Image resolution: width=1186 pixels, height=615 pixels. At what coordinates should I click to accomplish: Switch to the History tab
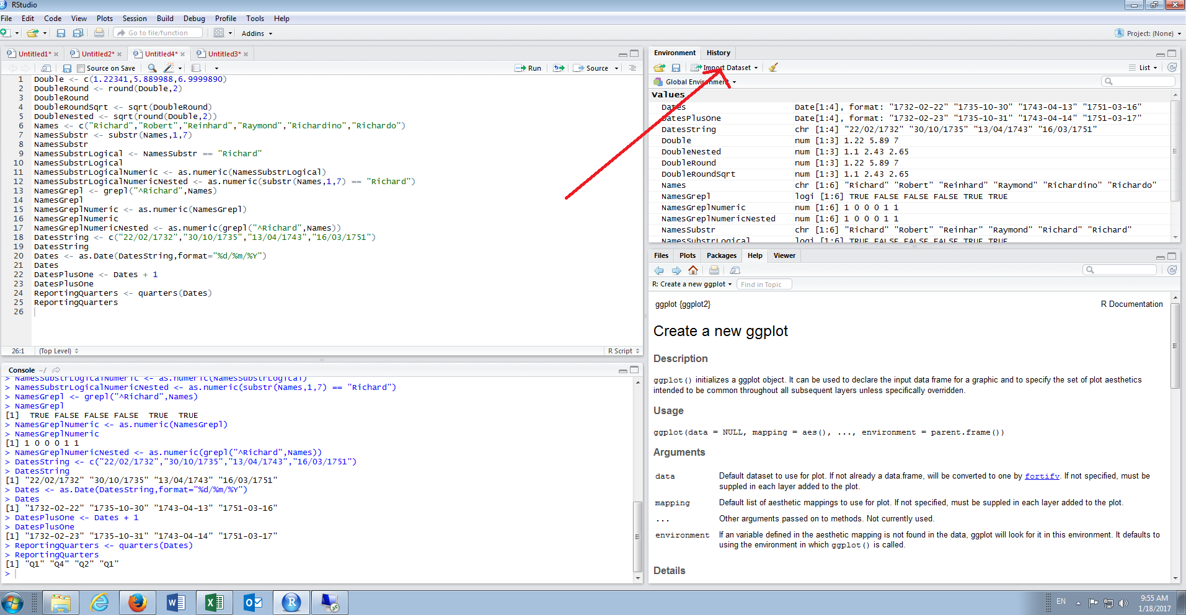point(718,53)
